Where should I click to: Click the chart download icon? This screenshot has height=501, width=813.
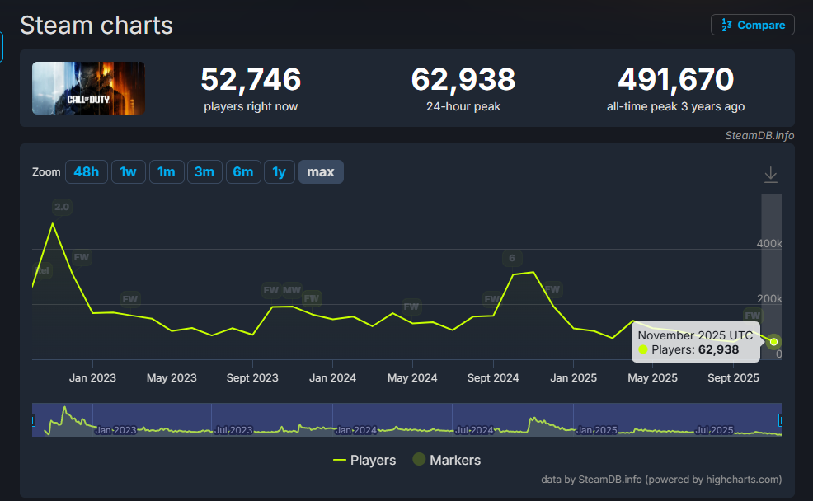770,175
